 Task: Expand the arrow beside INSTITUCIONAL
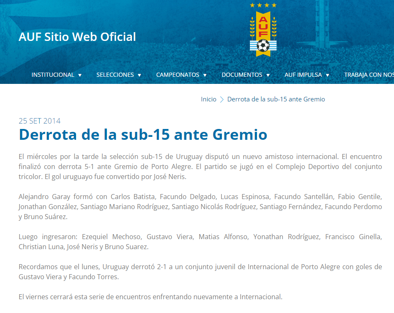(x=80, y=75)
